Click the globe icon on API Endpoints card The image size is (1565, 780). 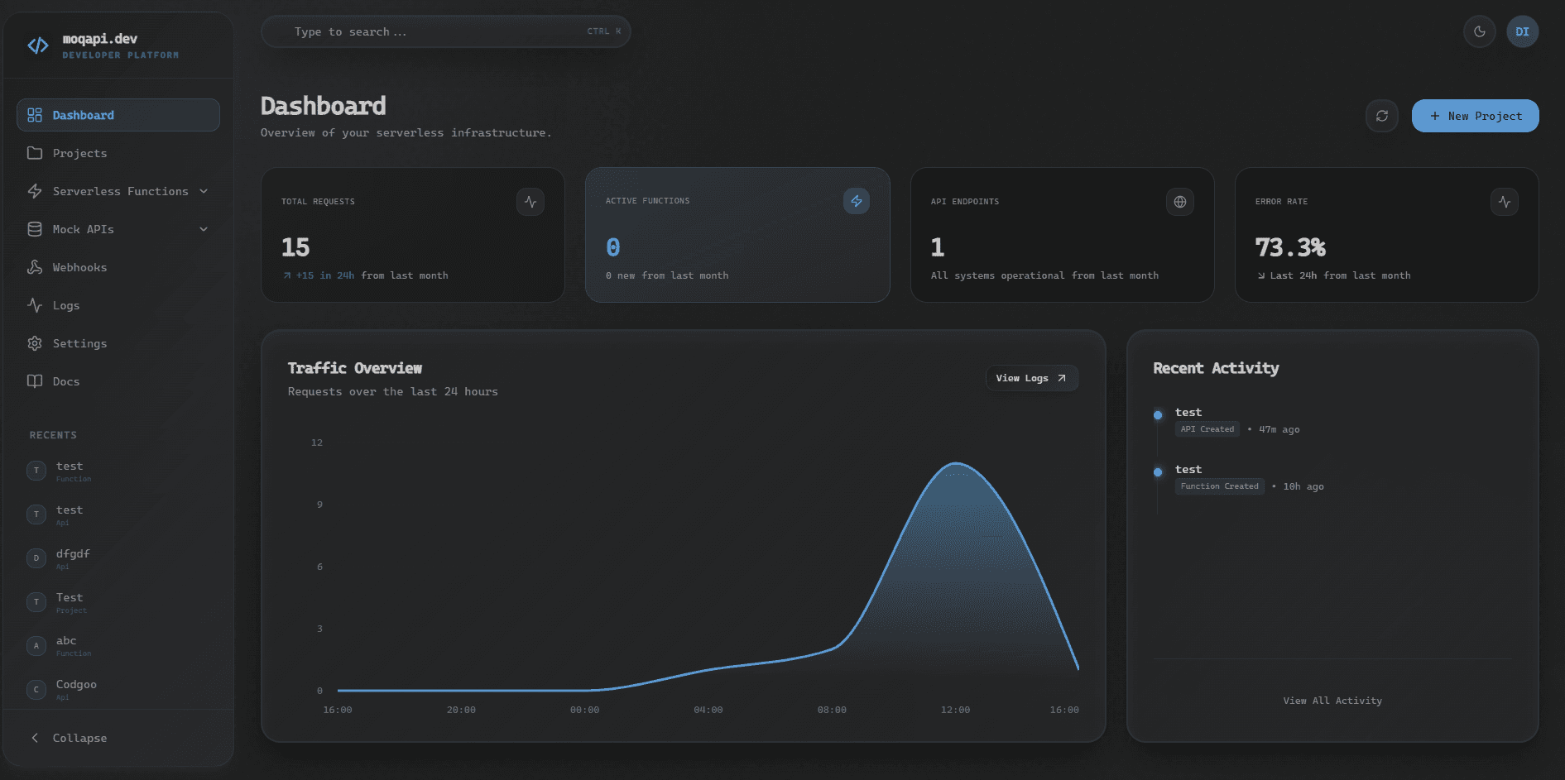click(x=1180, y=201)
